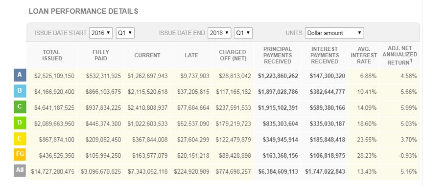Select the grade D lime badge
Image resolution: width=423 pixels, height=186 pixels.
[20, 123]
